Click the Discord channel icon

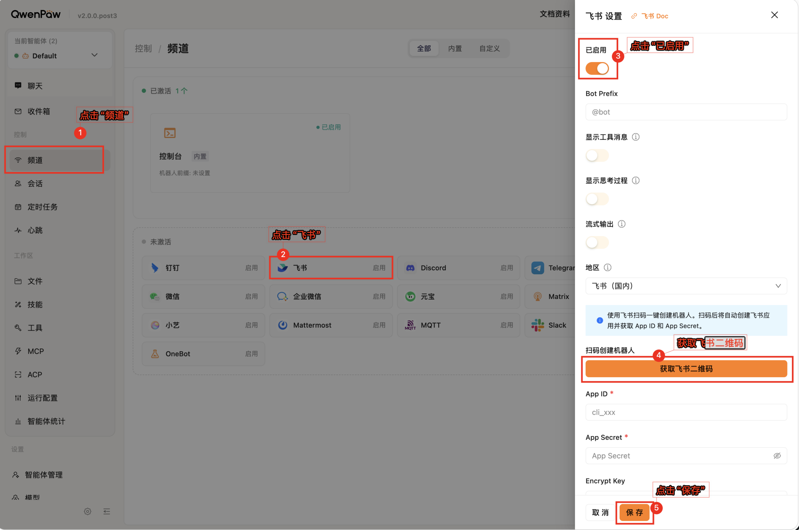click(410, 268)
